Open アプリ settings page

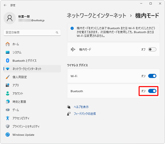click(32, 85)
